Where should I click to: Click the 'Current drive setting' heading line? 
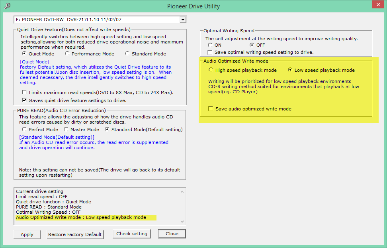point(39,191)
